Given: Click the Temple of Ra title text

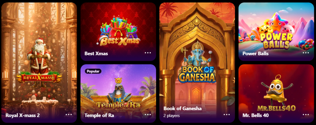Looking at the screenshot, I should pos(99,115).
